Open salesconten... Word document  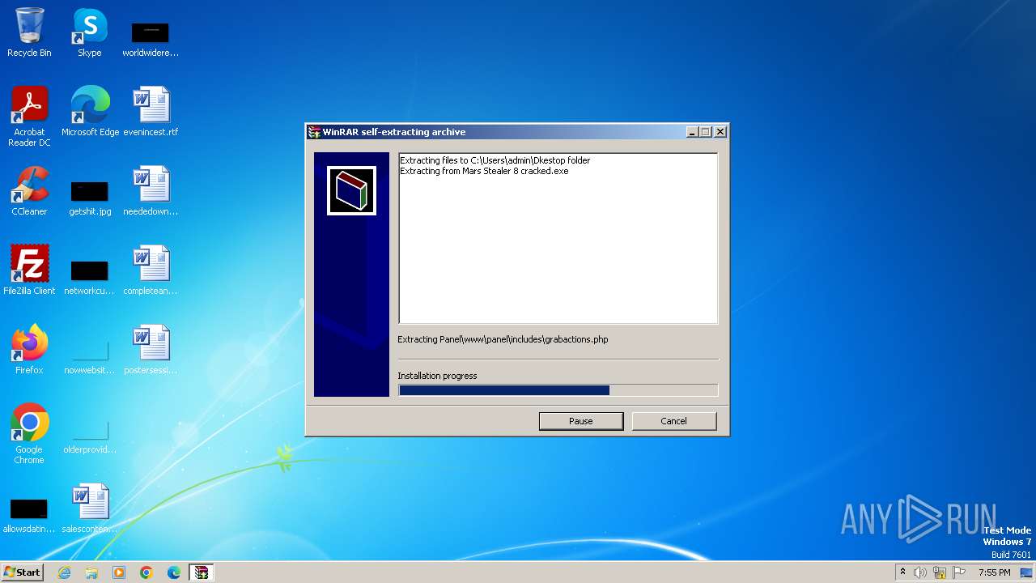90,509
